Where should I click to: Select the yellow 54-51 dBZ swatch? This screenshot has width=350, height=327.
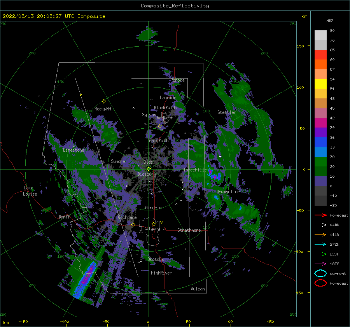[x=320, y=84]
